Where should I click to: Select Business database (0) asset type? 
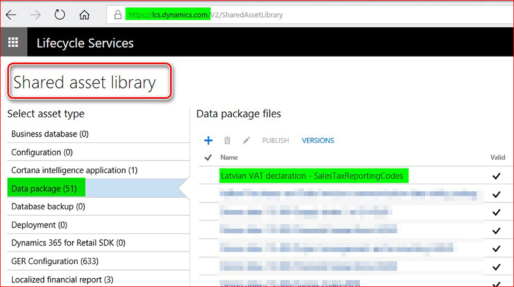pos(98,134)
